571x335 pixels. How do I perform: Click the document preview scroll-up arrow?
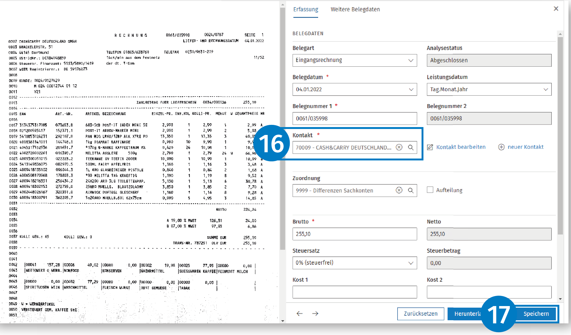coord(283,4)
